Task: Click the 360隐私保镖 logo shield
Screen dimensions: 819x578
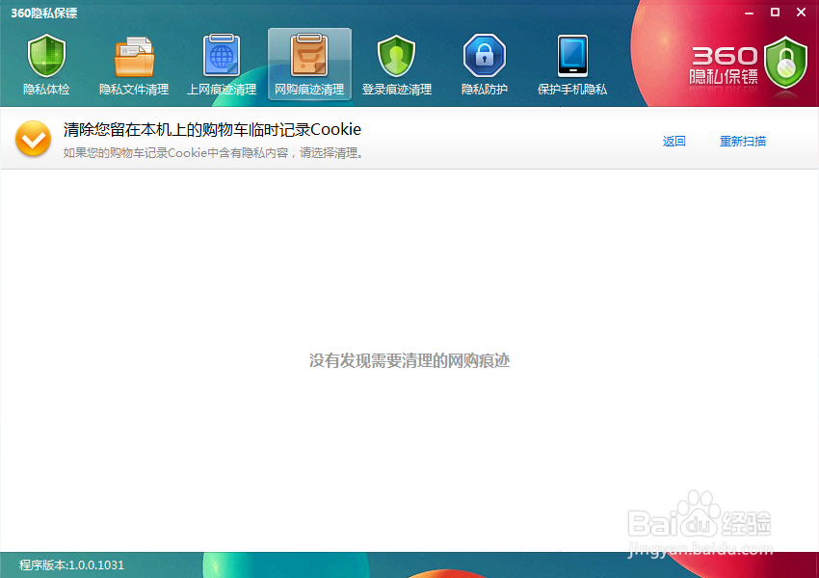Action: (785, 64)
